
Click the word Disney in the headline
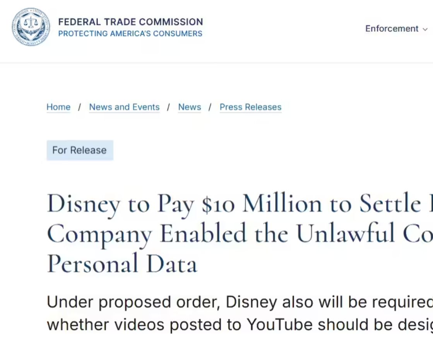click(83, 204)
